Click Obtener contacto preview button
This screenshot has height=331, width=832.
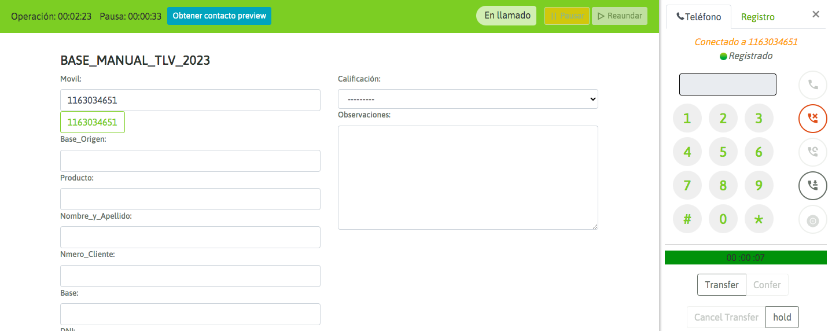(x=219, y=16)
